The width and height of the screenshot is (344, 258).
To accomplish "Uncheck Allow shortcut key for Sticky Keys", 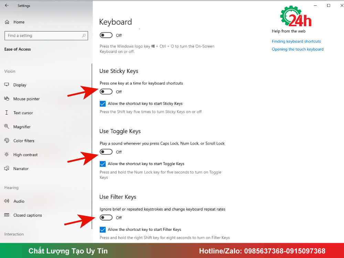I will [103, 104].
